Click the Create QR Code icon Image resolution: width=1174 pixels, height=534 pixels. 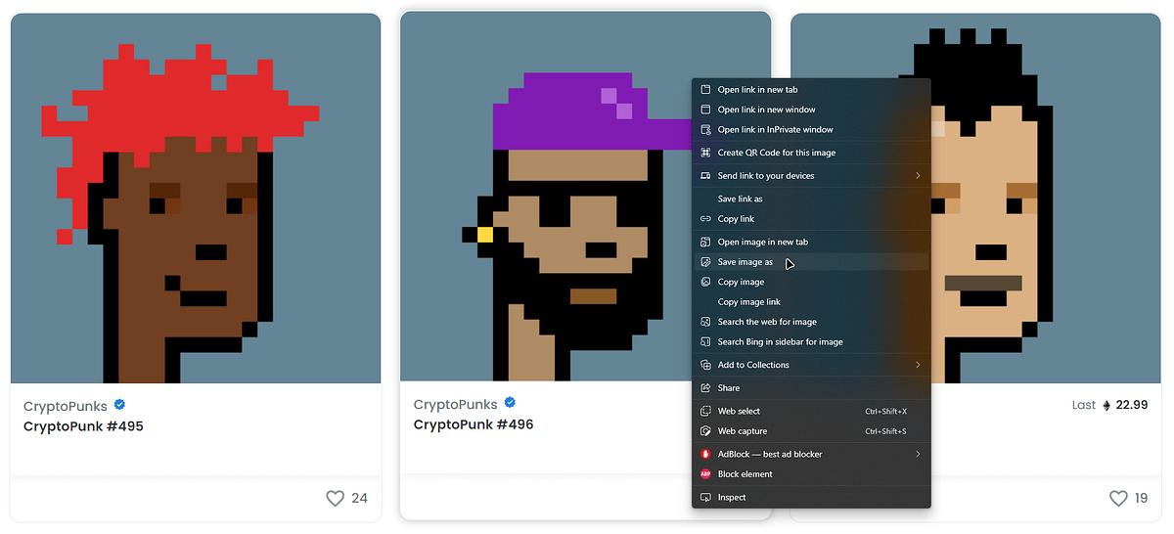point(705,153)
